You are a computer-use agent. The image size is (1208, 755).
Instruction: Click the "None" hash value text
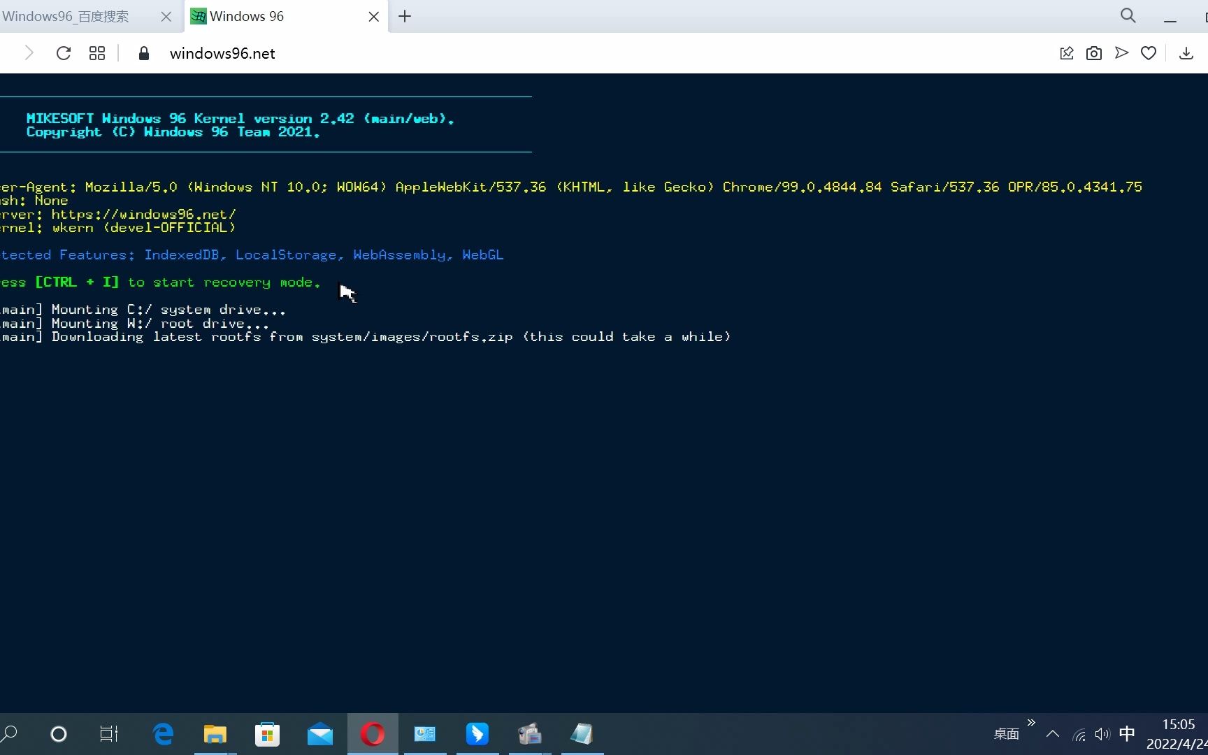tap(51, 201)
